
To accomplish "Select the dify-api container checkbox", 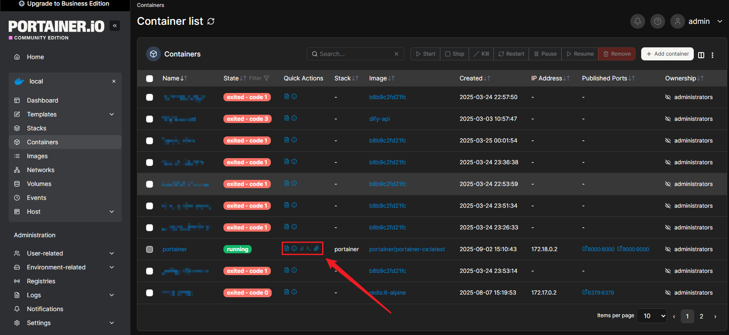I will [150, 119].
